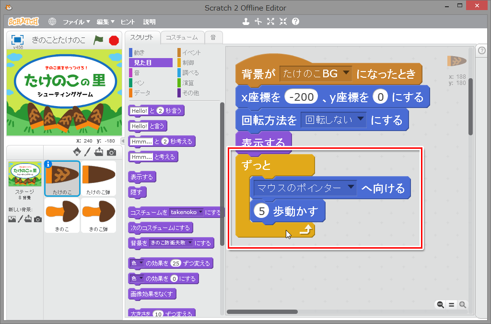The width and height of the screenshot is (491, 324).
Task: Click the scripts area horizontal scrollbar
Action: tap(262, 312)
